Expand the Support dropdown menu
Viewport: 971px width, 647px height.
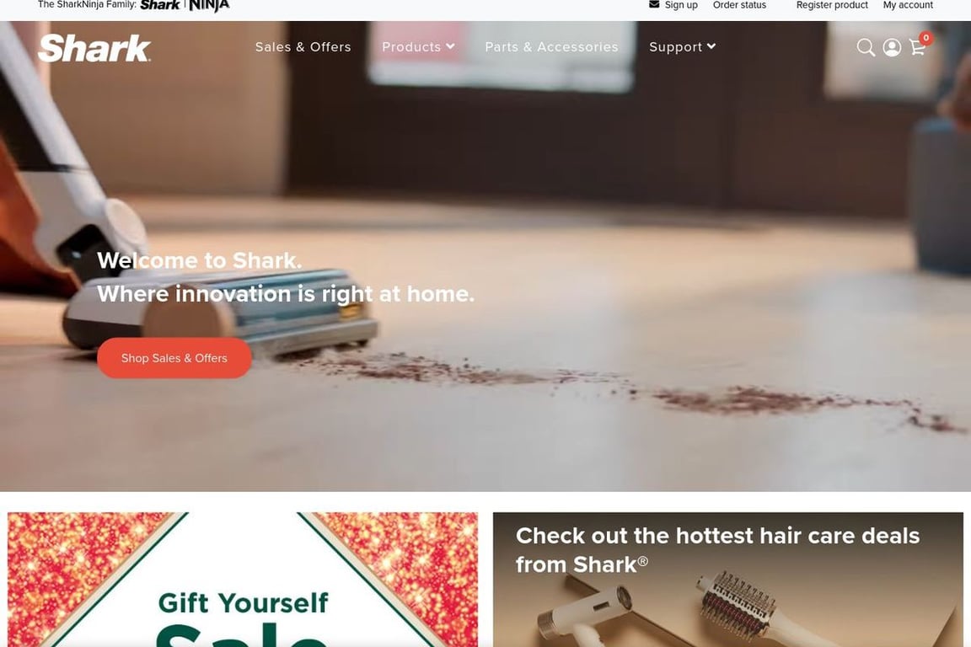(x=683, y=47)
